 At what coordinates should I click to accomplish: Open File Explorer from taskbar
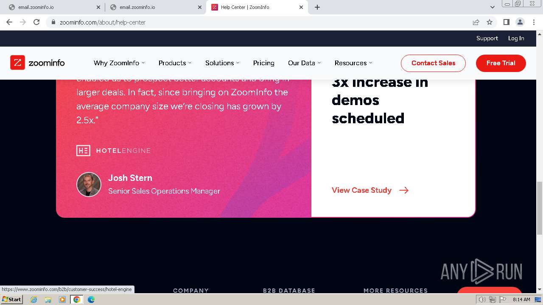(48, 299)
